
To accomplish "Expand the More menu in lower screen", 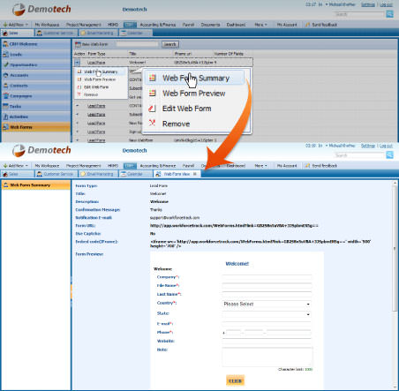I will point(260,166).
